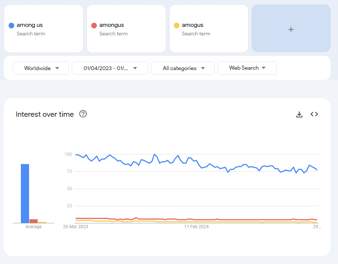Click the blue average bar

coord(25,193)
